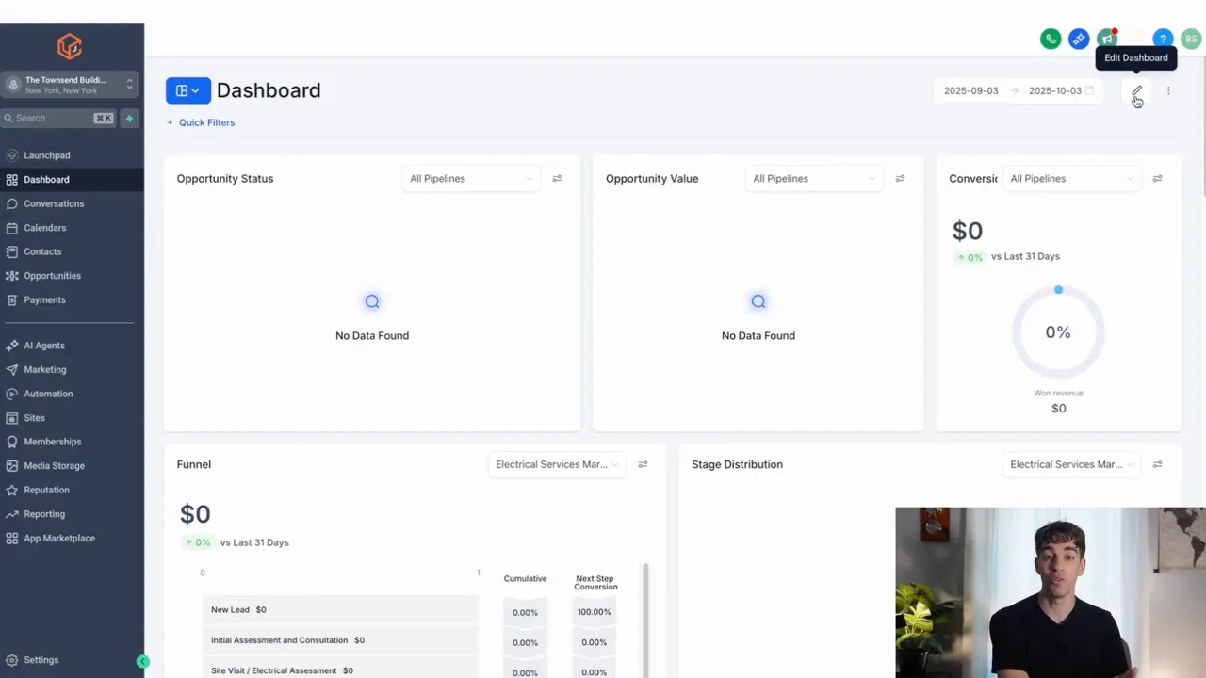Open the help question mark icon
The image size is (1206, 678).
[1164, 39]
